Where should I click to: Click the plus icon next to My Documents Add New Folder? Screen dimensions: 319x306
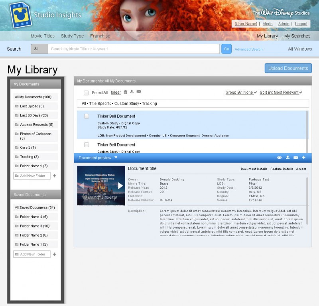55,176
